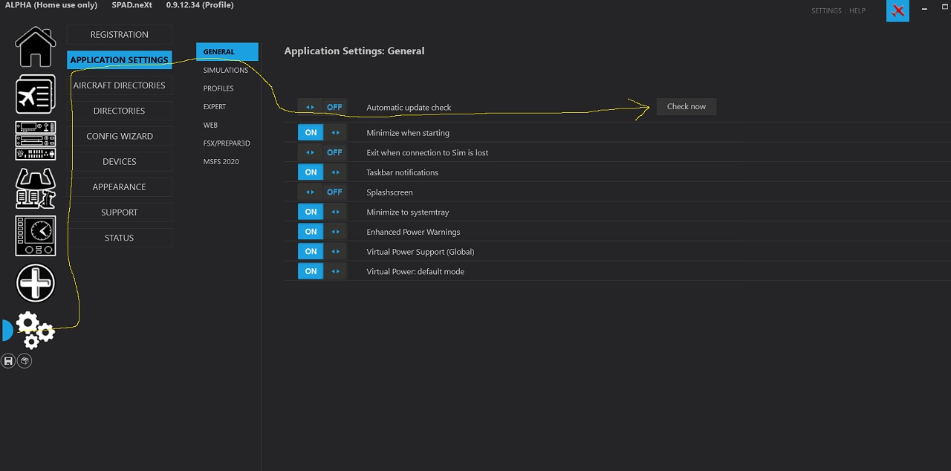Open the STATUS section
Screen dimensions: 951x471
click(x=119, y=238)
